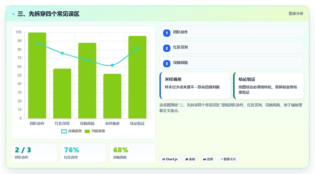Open the 采样偏差 card
Image resolution: width=315 pixels, height=174 pixels.
pos(195,86)
